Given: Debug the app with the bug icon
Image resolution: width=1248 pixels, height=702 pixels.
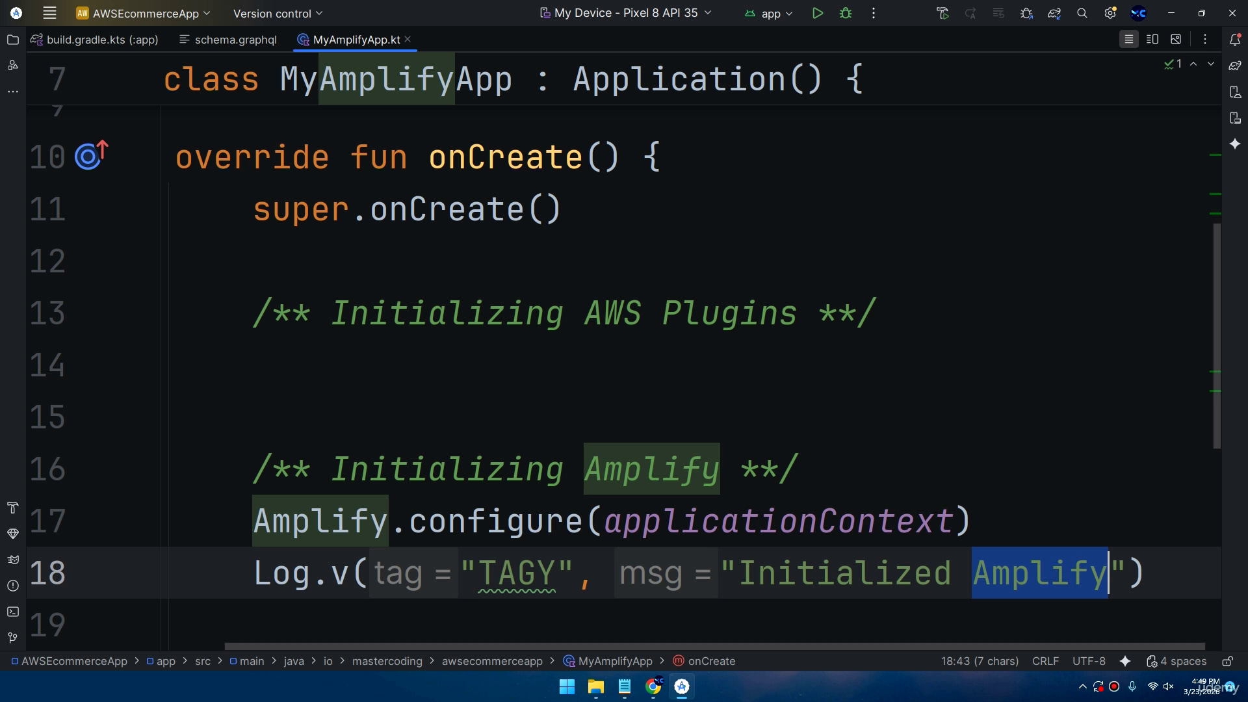Looking at the screenshot, I should point(846,13).
